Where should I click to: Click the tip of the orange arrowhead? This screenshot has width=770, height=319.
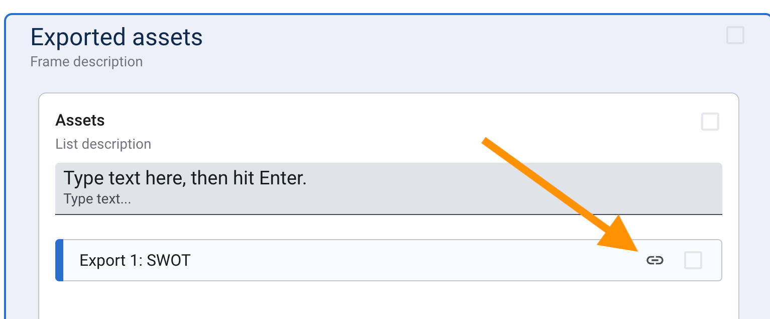(x=636, y=249)
